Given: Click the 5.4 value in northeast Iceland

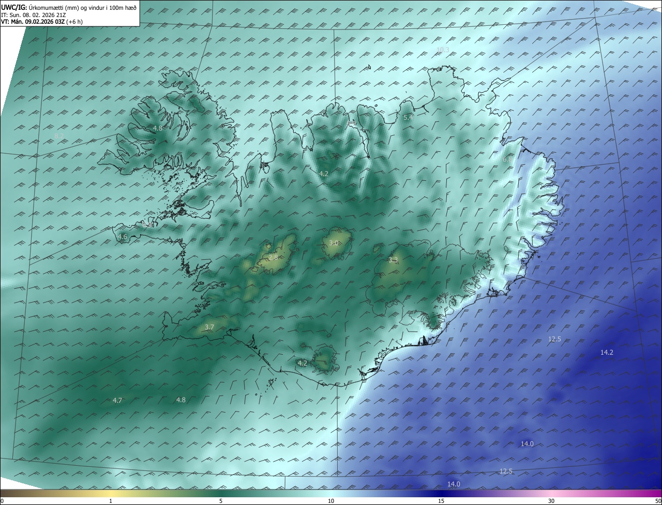Looking at the screenshot, I should click(408, 118).
